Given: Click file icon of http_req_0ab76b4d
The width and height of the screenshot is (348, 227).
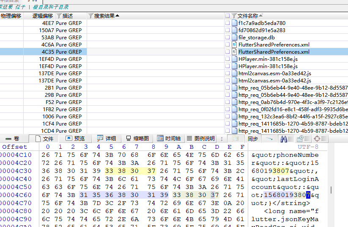Looking at the screenshot, I should click(234, 102).
